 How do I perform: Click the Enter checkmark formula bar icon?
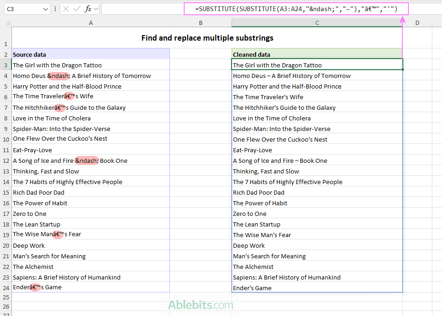click(77, 9)
